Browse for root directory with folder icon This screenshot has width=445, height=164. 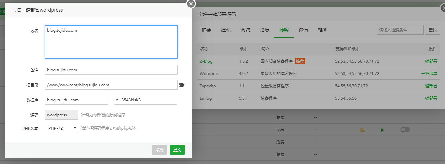pyautogui.click(x=182, y=85)
